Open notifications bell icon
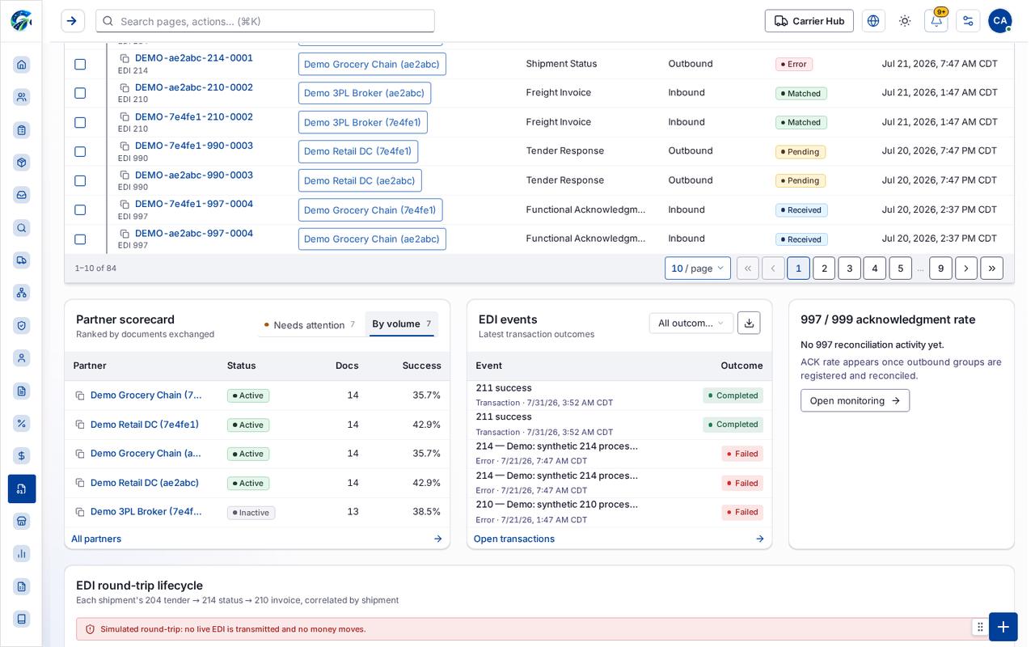Image resolution: width=1035 pixels, height=647 pixels. (936, 21)
